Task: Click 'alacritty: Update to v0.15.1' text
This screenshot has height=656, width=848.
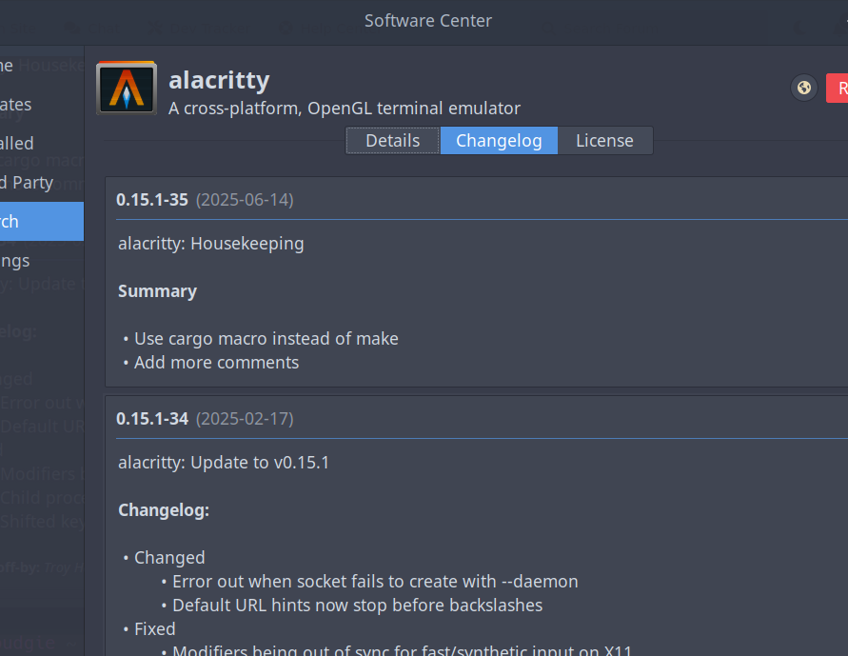Action: pyautogui.click(x=224, y=463)
